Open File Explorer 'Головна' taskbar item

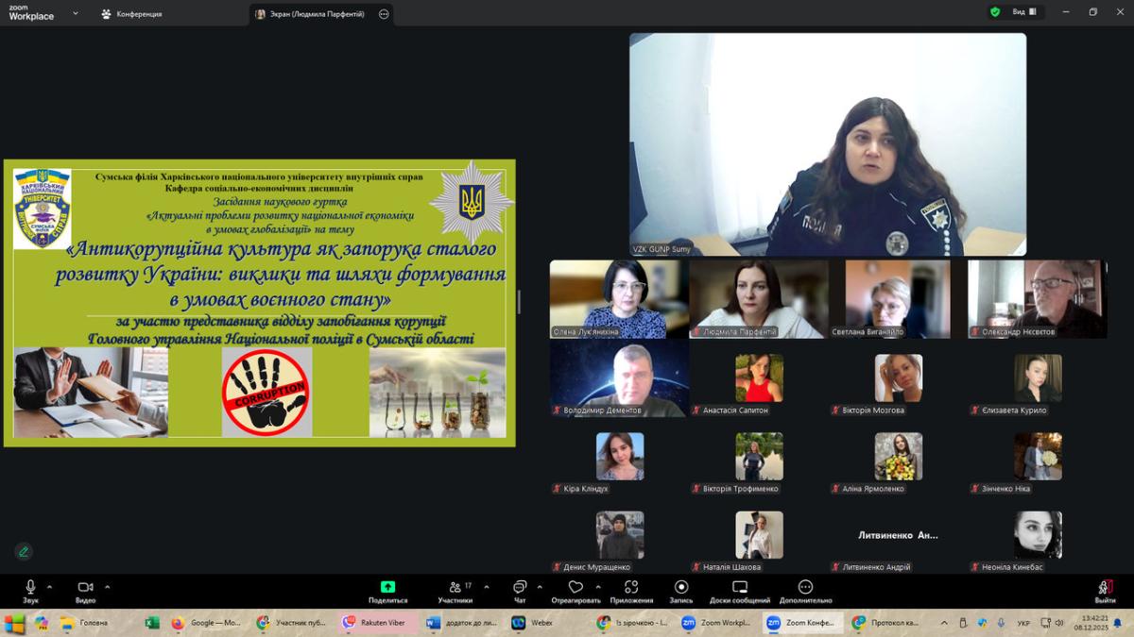[x=85, y=623]
